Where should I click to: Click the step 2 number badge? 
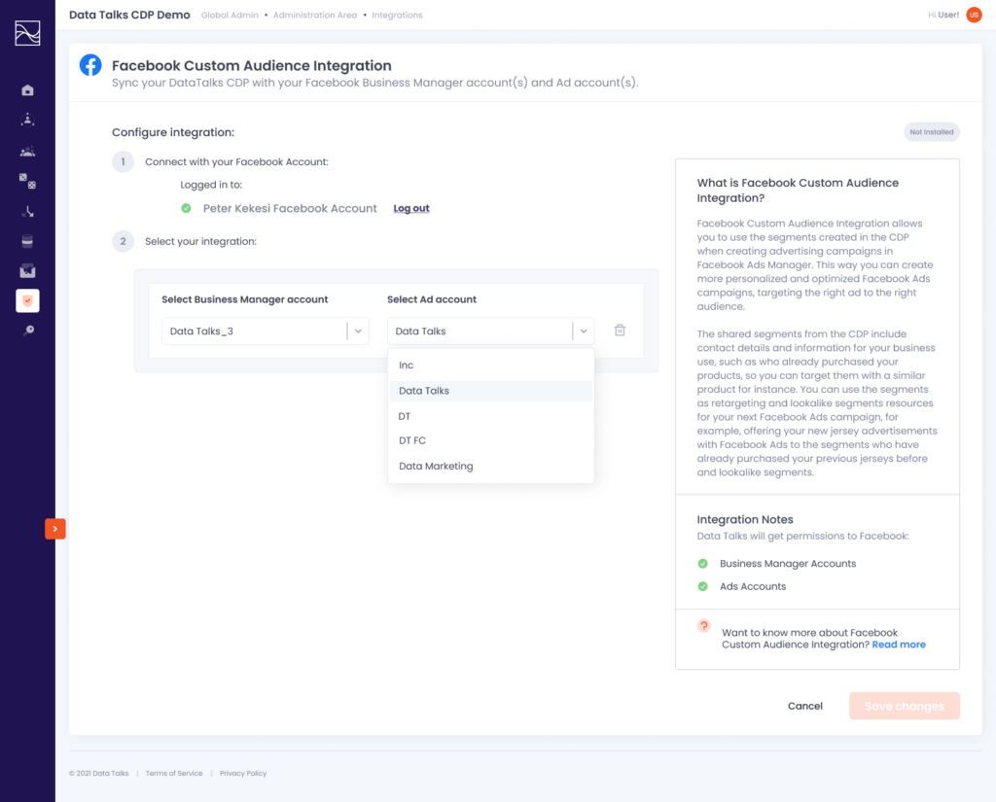click(124, 241)
